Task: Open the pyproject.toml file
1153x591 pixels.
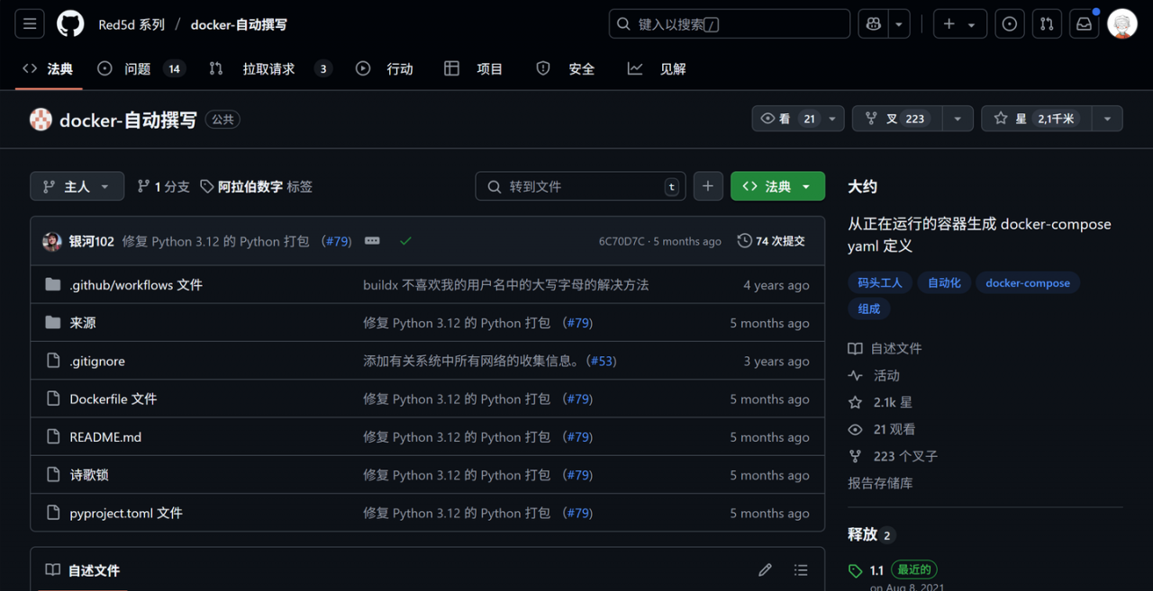Action: click(126, 513)
